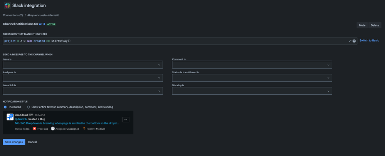Click the 'Slack integration' heading

(29, 5)
